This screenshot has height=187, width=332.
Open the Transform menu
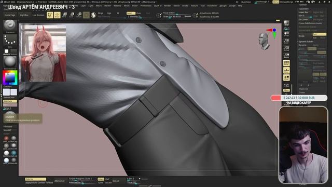click(212, 6)
